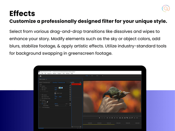Viewport: 175px width, 131px height.
Task: Reset the Position parameter
Action: pyautogui.click(x=70, y=88)
